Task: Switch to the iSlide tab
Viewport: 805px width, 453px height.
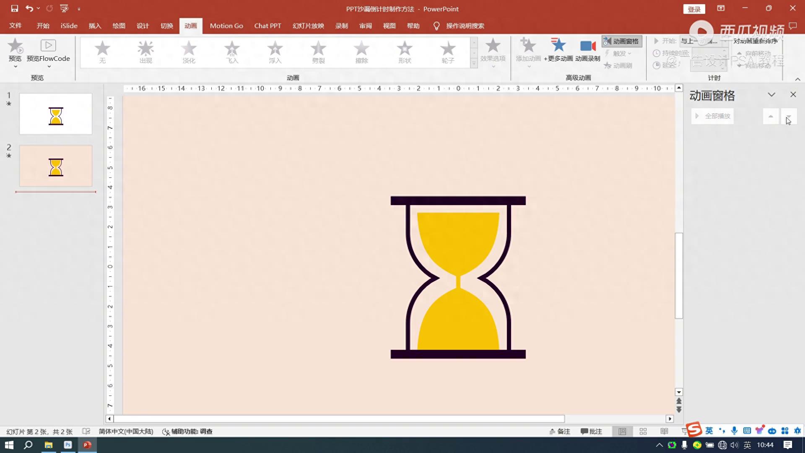Action: pos(69,26)
